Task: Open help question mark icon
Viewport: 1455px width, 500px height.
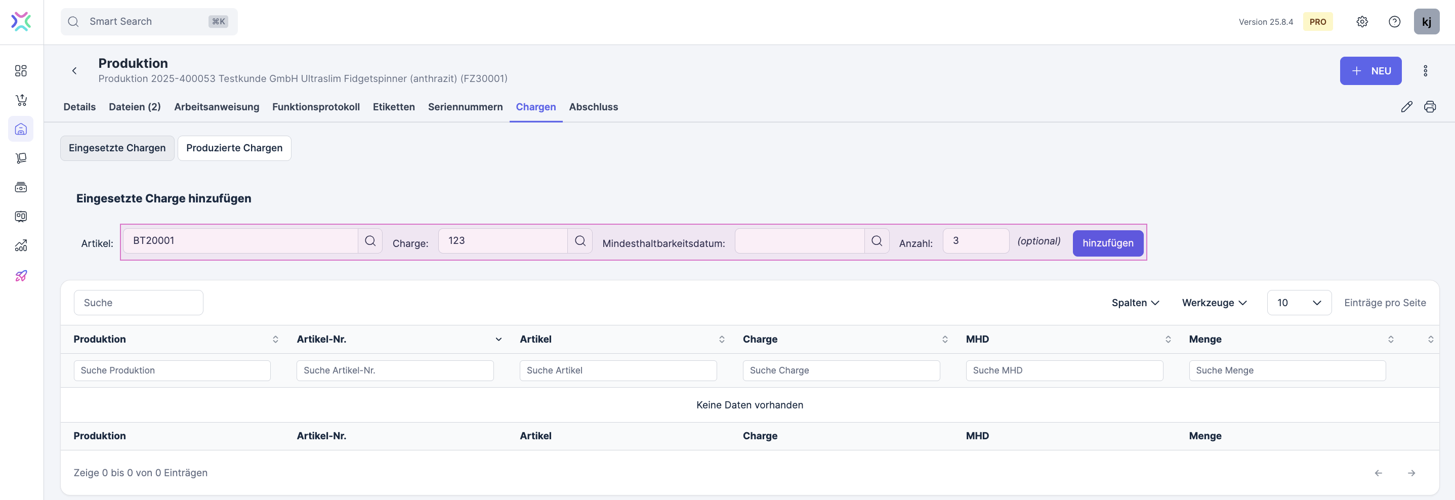Action: (1394, 21)
